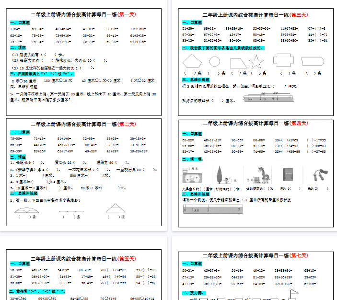This screenshot has height=300, width=337.
Task: Click the trapezoid shape beside the star
Action: coord(238,63)
